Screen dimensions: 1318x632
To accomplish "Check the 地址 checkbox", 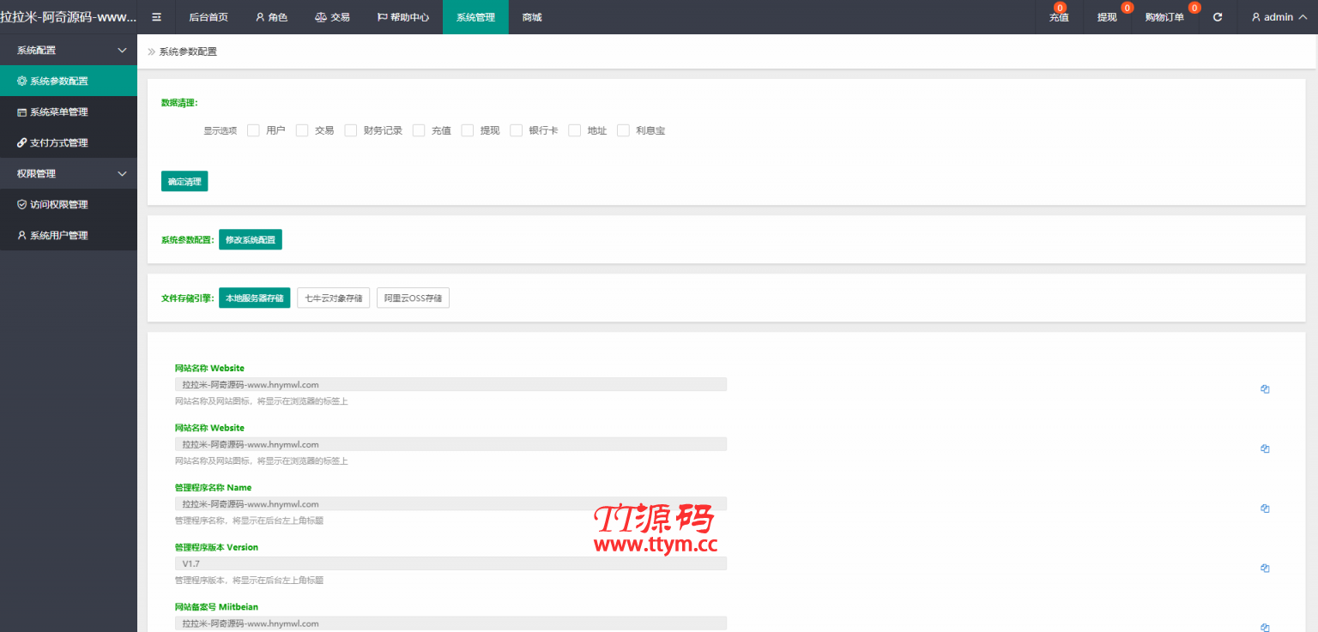I will (x=575, y=130).
